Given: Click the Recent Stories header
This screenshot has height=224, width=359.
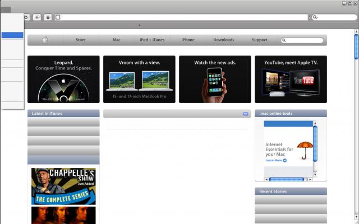Looking at the screenshot, I should point(291,192).
